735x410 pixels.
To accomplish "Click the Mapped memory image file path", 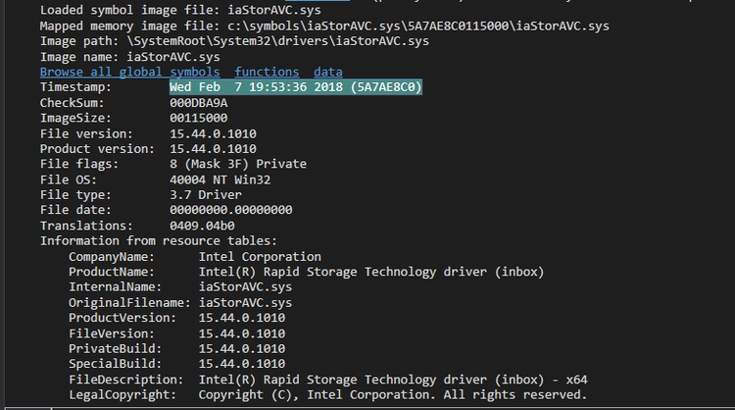I will coord(418,26).
